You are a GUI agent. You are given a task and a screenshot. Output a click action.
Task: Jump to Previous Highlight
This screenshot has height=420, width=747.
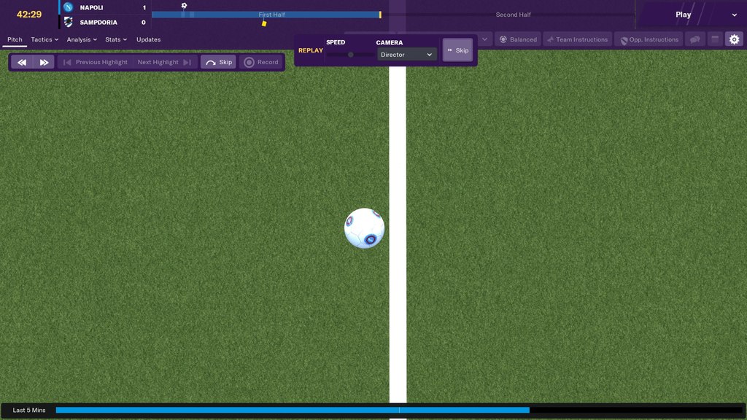point(96,62)
